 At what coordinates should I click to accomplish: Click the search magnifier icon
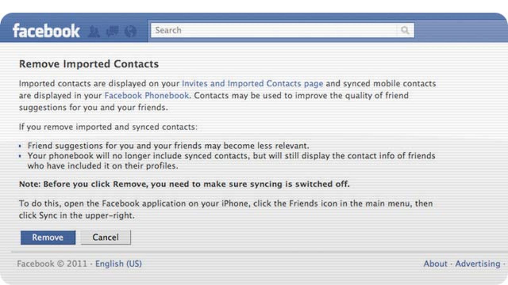click(405, 30)
